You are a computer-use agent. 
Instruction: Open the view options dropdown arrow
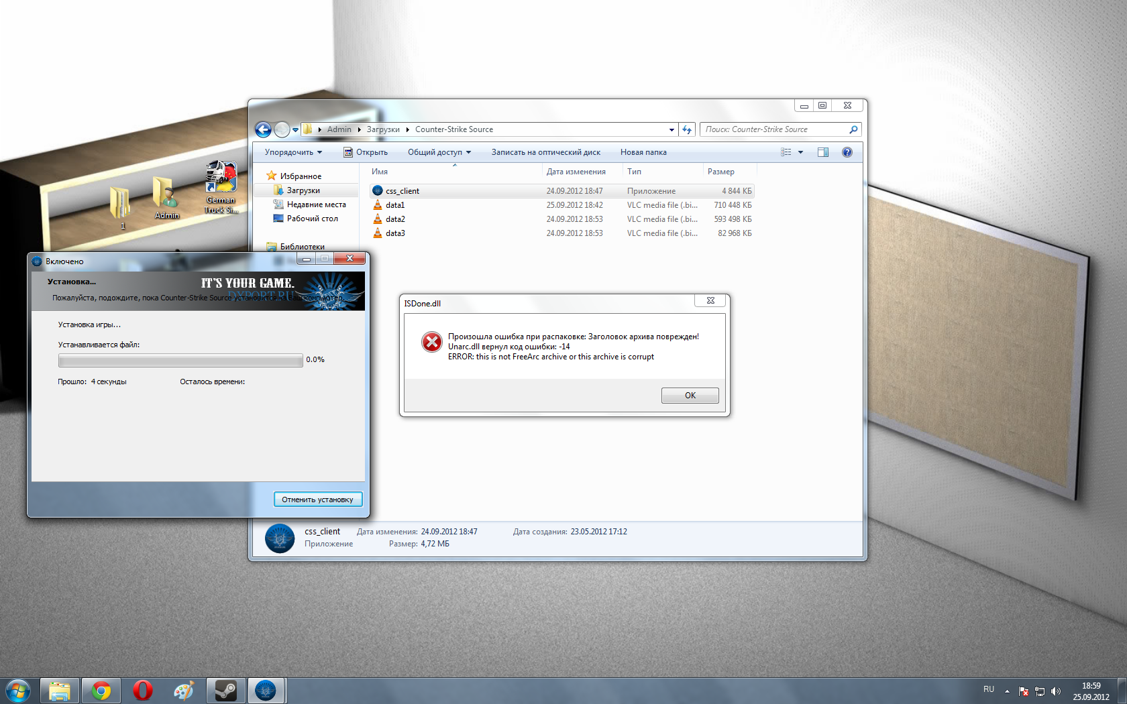[800, 152]
